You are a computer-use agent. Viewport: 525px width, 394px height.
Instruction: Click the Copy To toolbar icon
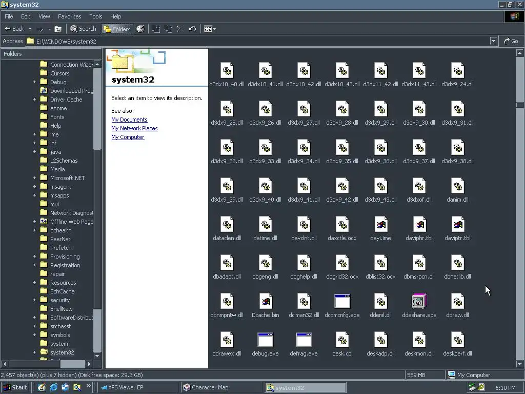click(x=168, y=29)
